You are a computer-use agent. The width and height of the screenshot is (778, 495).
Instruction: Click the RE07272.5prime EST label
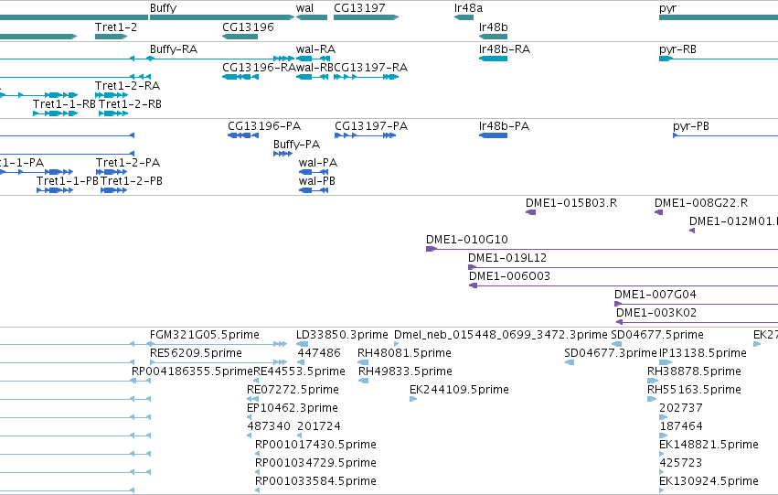293,391
